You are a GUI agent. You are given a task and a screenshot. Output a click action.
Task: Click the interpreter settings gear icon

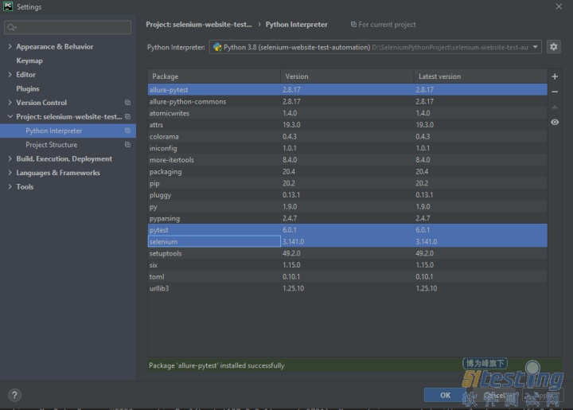click(554, 47)
